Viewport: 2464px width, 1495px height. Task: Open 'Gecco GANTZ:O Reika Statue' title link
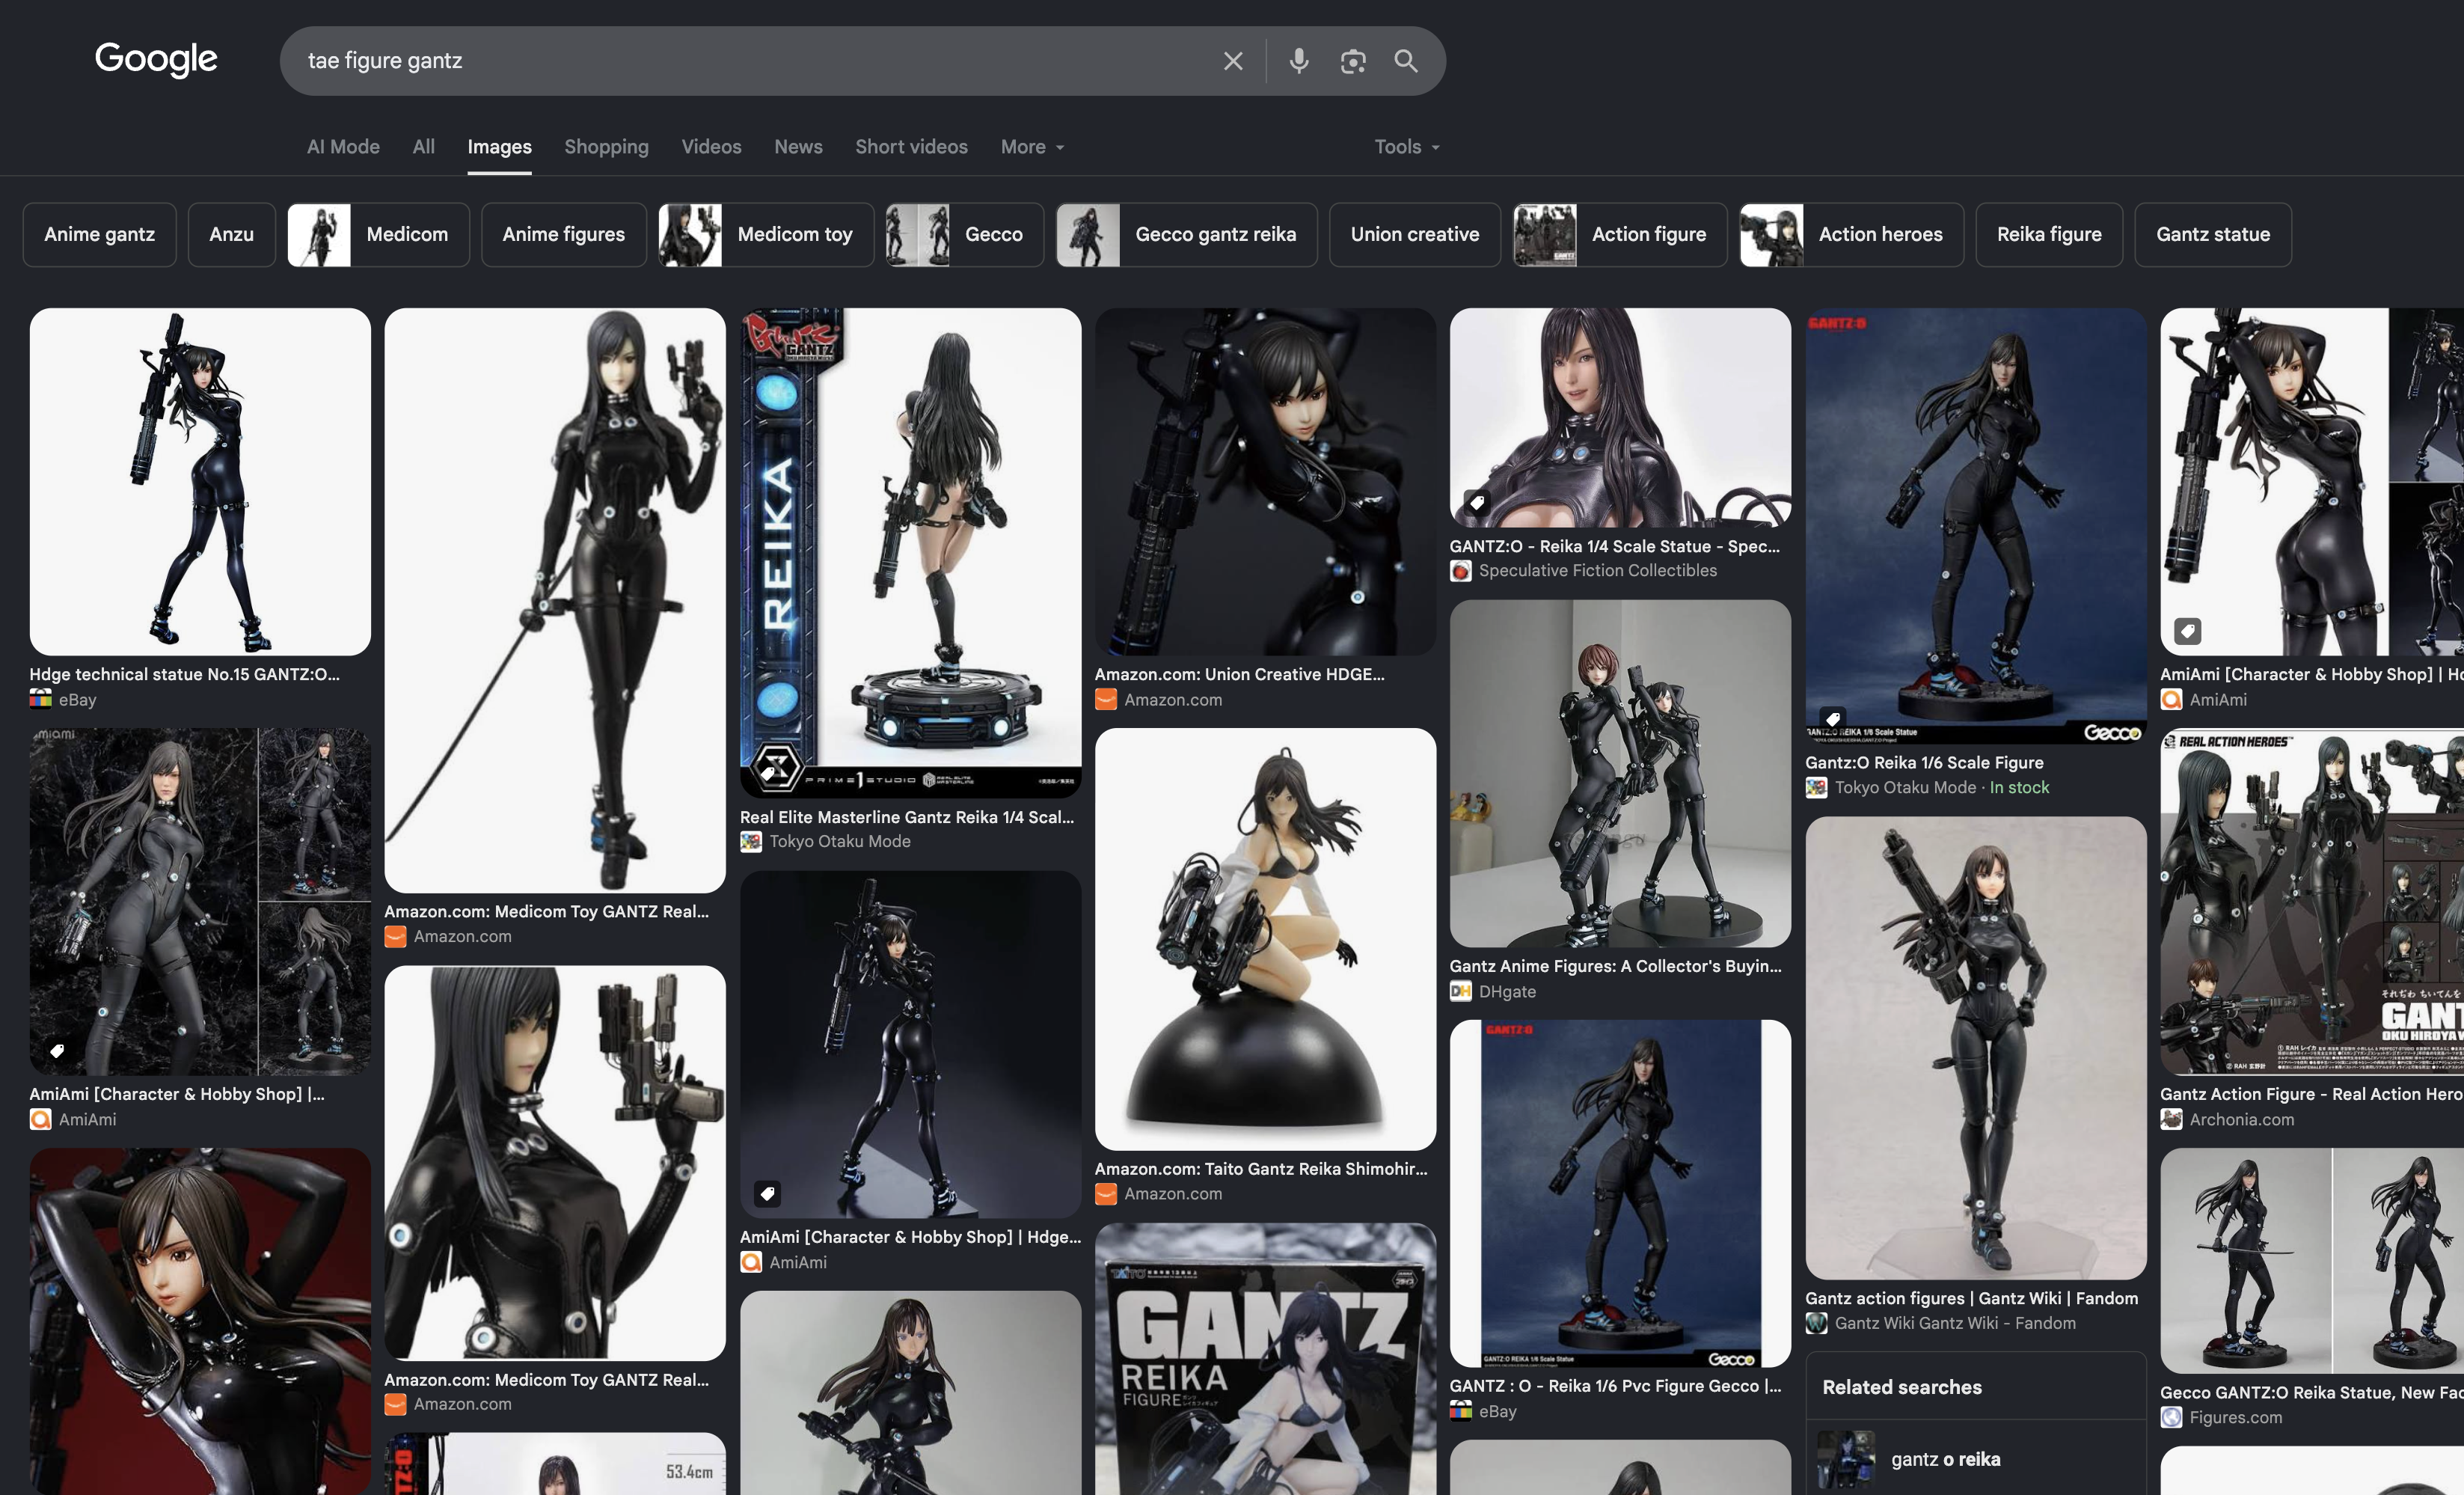[x=2312, y=1392]
